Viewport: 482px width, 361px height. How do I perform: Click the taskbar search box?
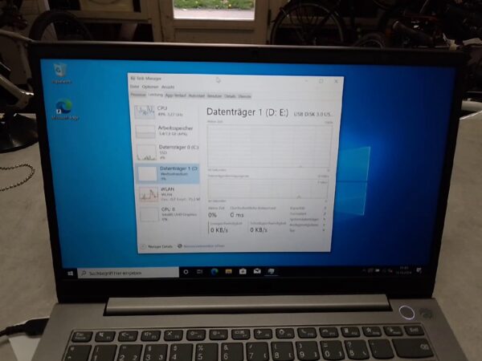click(x=129, y=273)
